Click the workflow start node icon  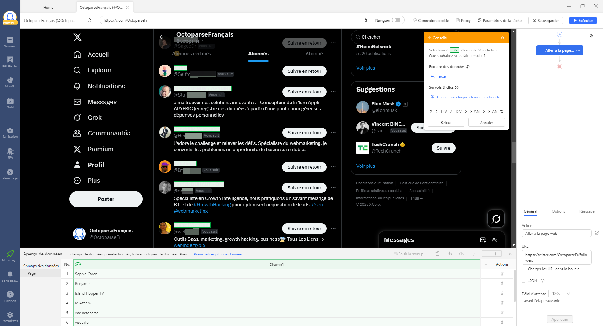[x=560, y=34]
